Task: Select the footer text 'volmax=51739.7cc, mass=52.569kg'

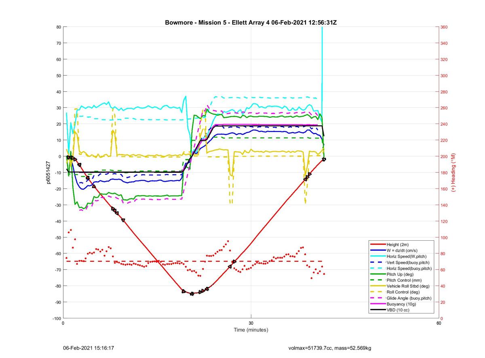Action: 330,348
